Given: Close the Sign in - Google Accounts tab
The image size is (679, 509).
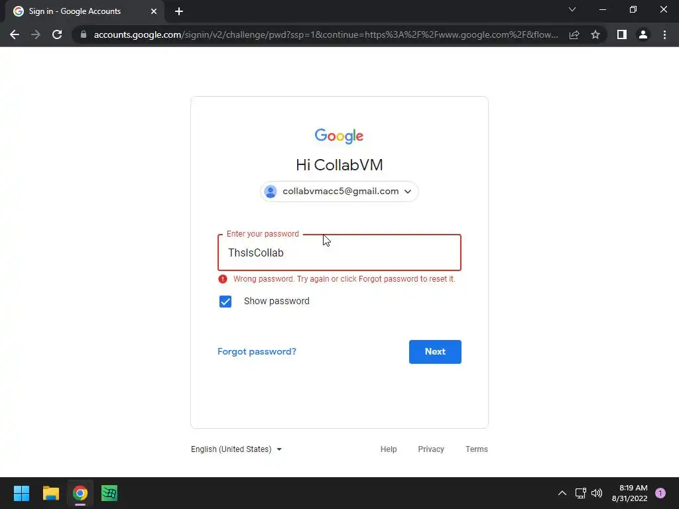Looking at the screenshot, I should click(x=154, y=11).
